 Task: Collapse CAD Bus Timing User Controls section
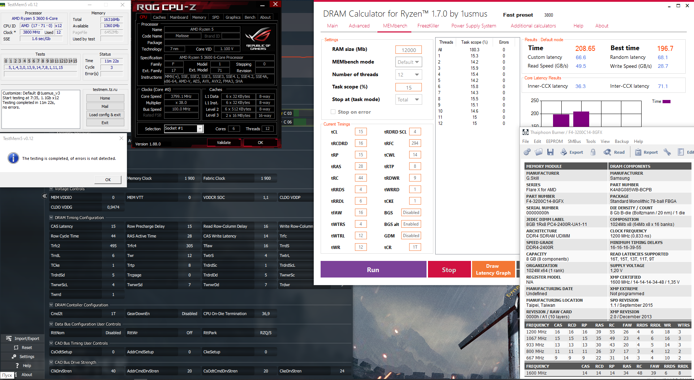pos(51,343)
